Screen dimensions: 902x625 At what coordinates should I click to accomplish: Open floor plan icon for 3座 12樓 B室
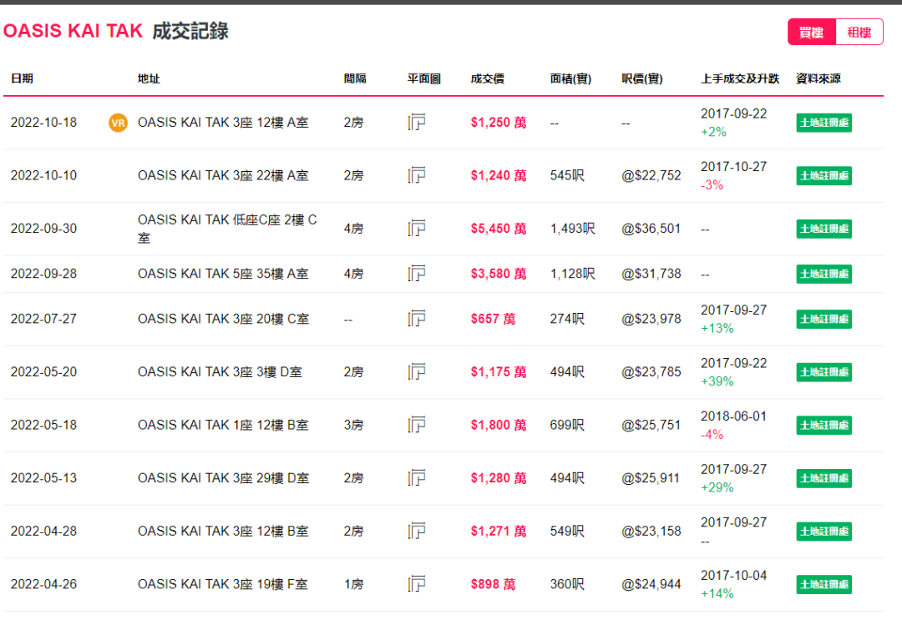(417, 531)
